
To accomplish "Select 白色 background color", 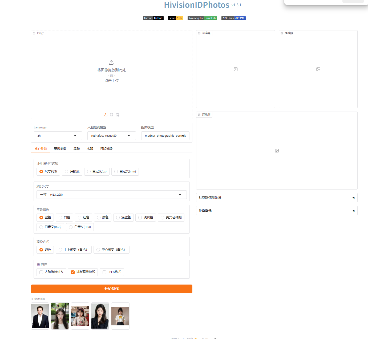I will 64,218.
